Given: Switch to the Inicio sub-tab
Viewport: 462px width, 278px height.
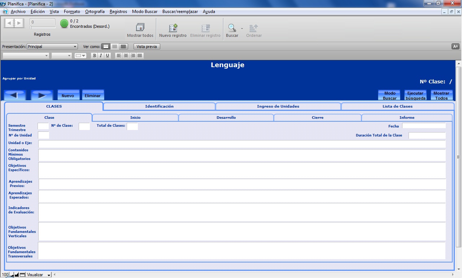Looking at the screenshot, I should [135, 118].
